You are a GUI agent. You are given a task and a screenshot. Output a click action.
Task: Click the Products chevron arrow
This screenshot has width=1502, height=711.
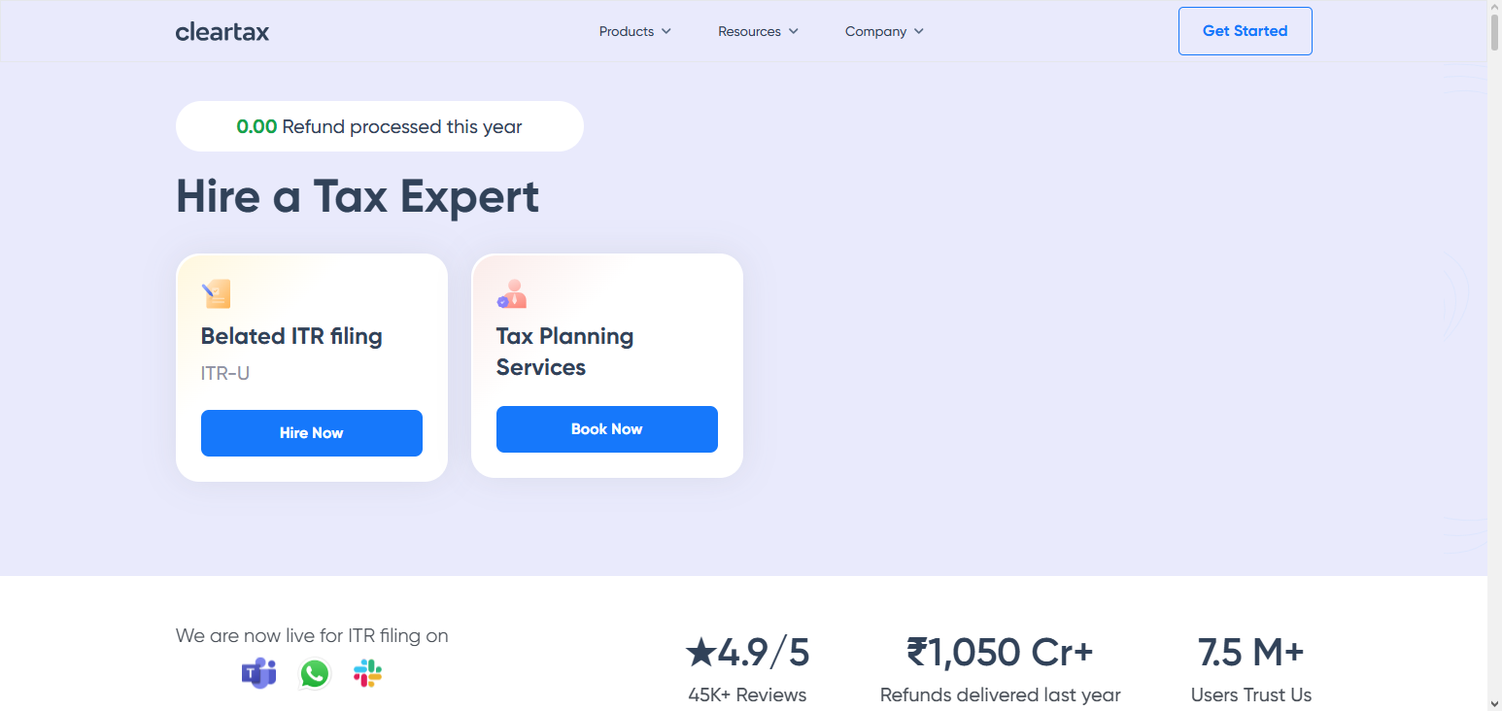coord(667,31)
